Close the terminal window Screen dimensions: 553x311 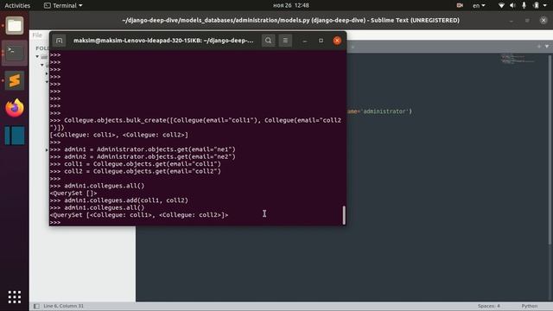coord(337,41)
